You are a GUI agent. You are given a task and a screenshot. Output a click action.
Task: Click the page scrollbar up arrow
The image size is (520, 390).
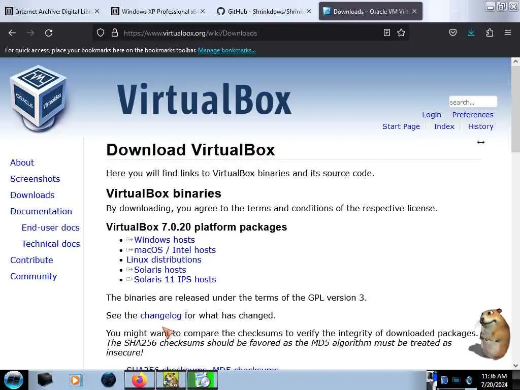(x=515, y=61)
